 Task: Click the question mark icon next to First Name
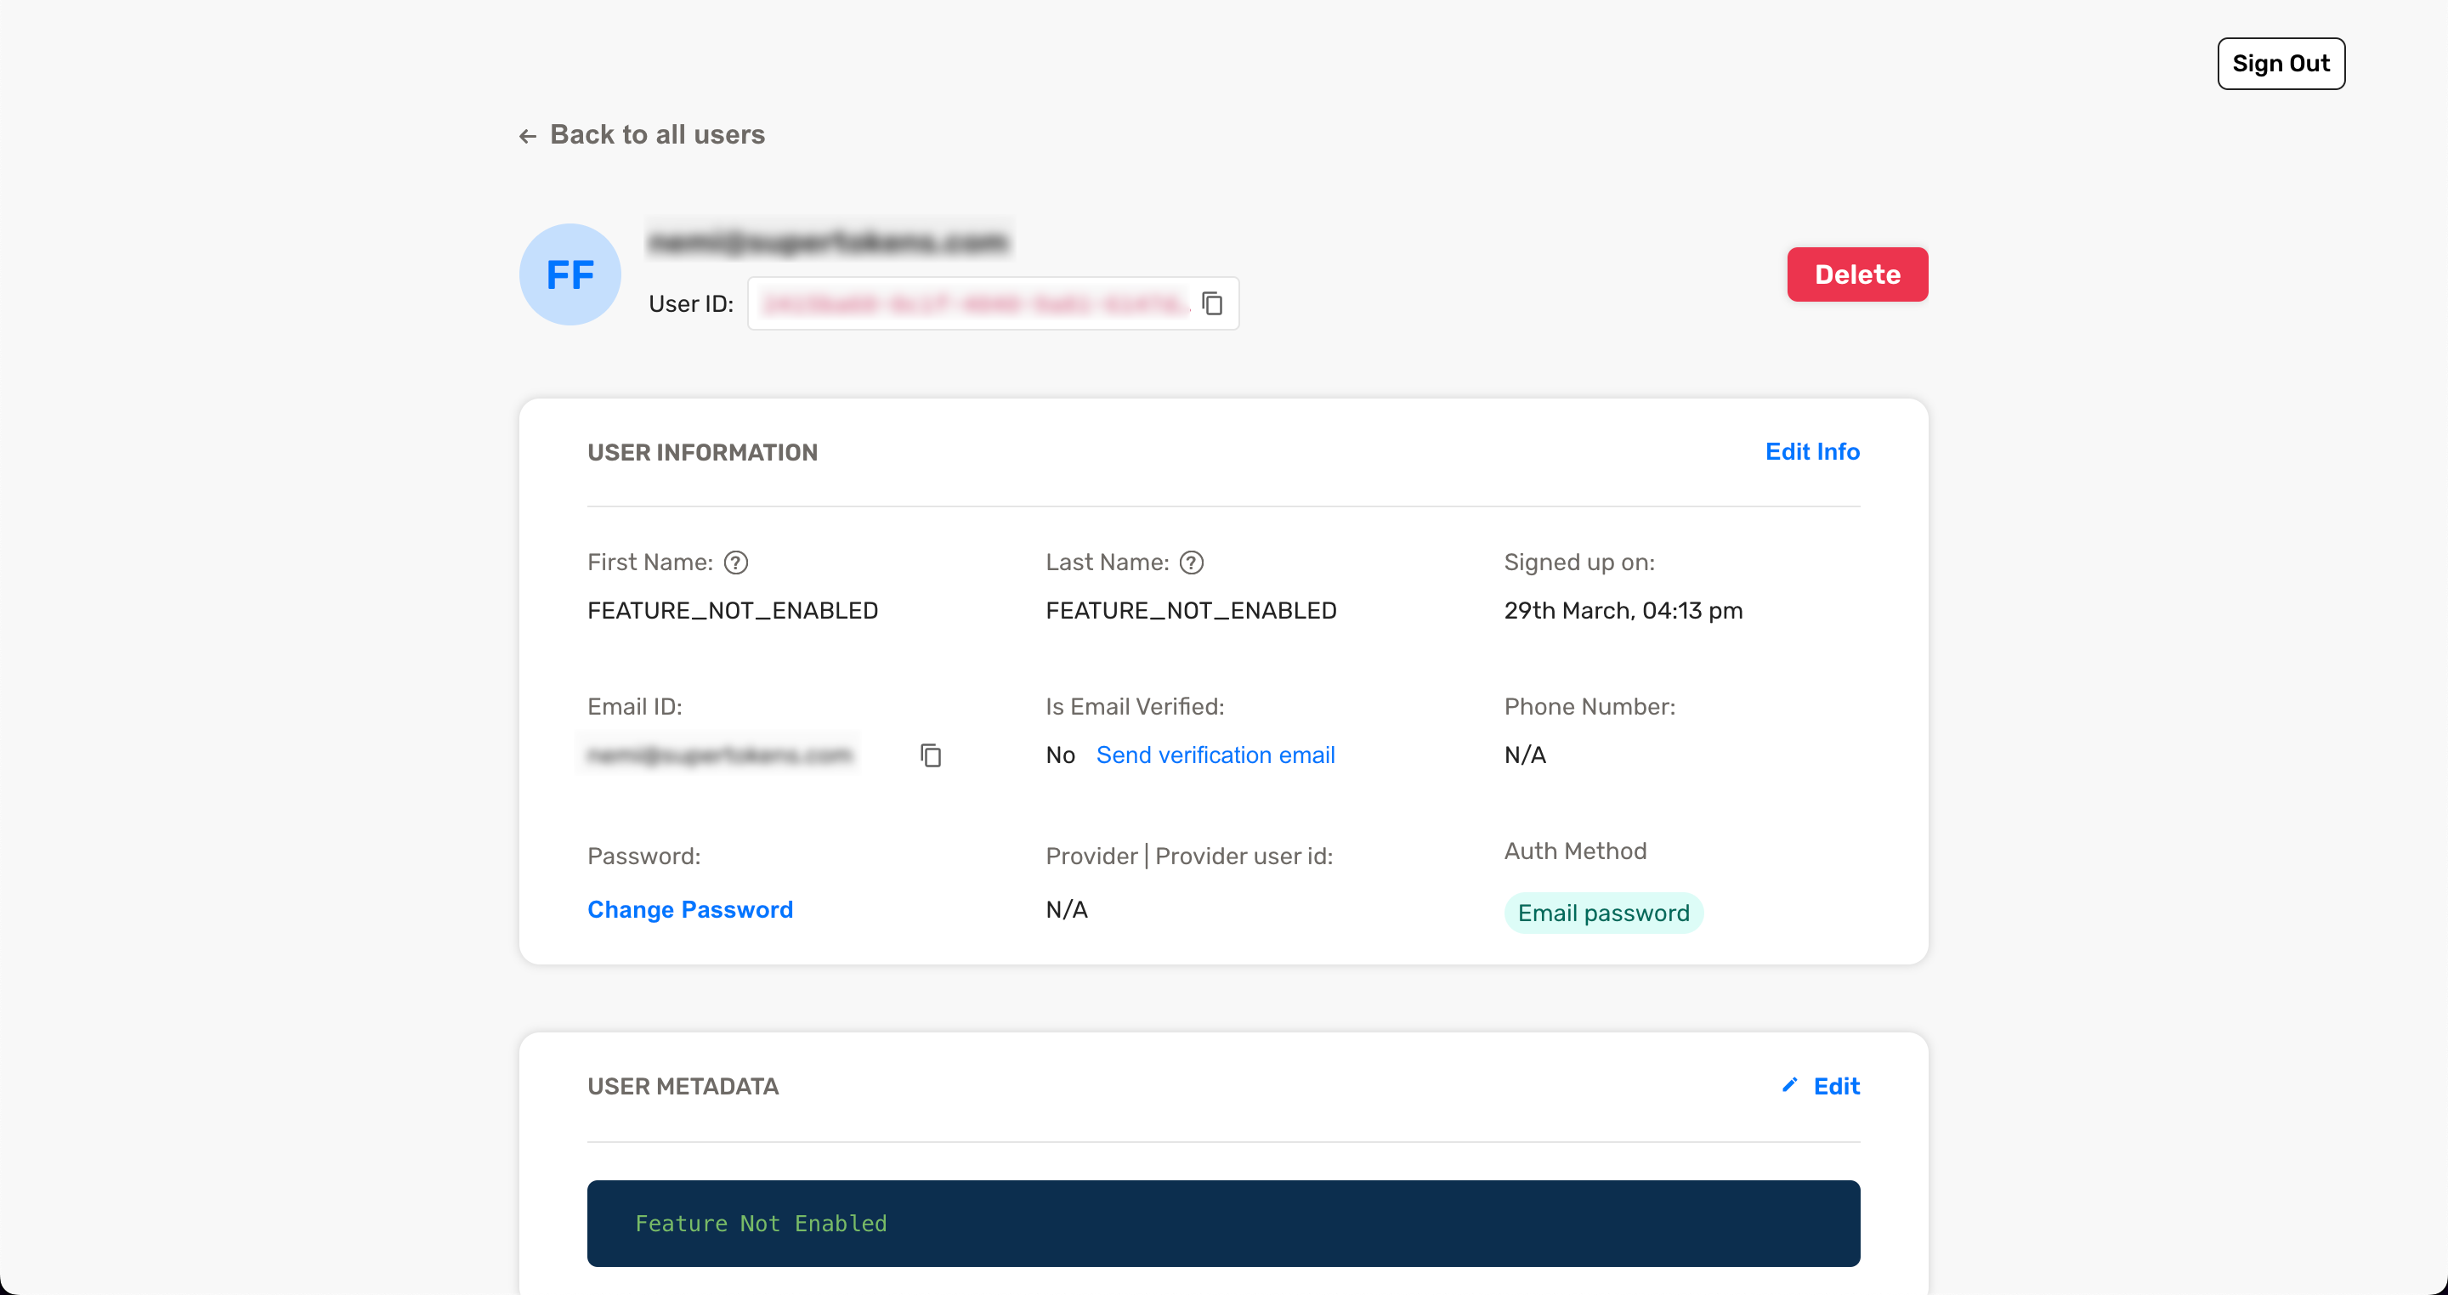[735, 563]
